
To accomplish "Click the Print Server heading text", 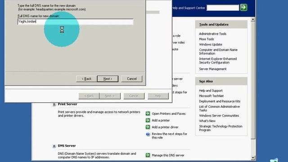I will tap(67, 104).
